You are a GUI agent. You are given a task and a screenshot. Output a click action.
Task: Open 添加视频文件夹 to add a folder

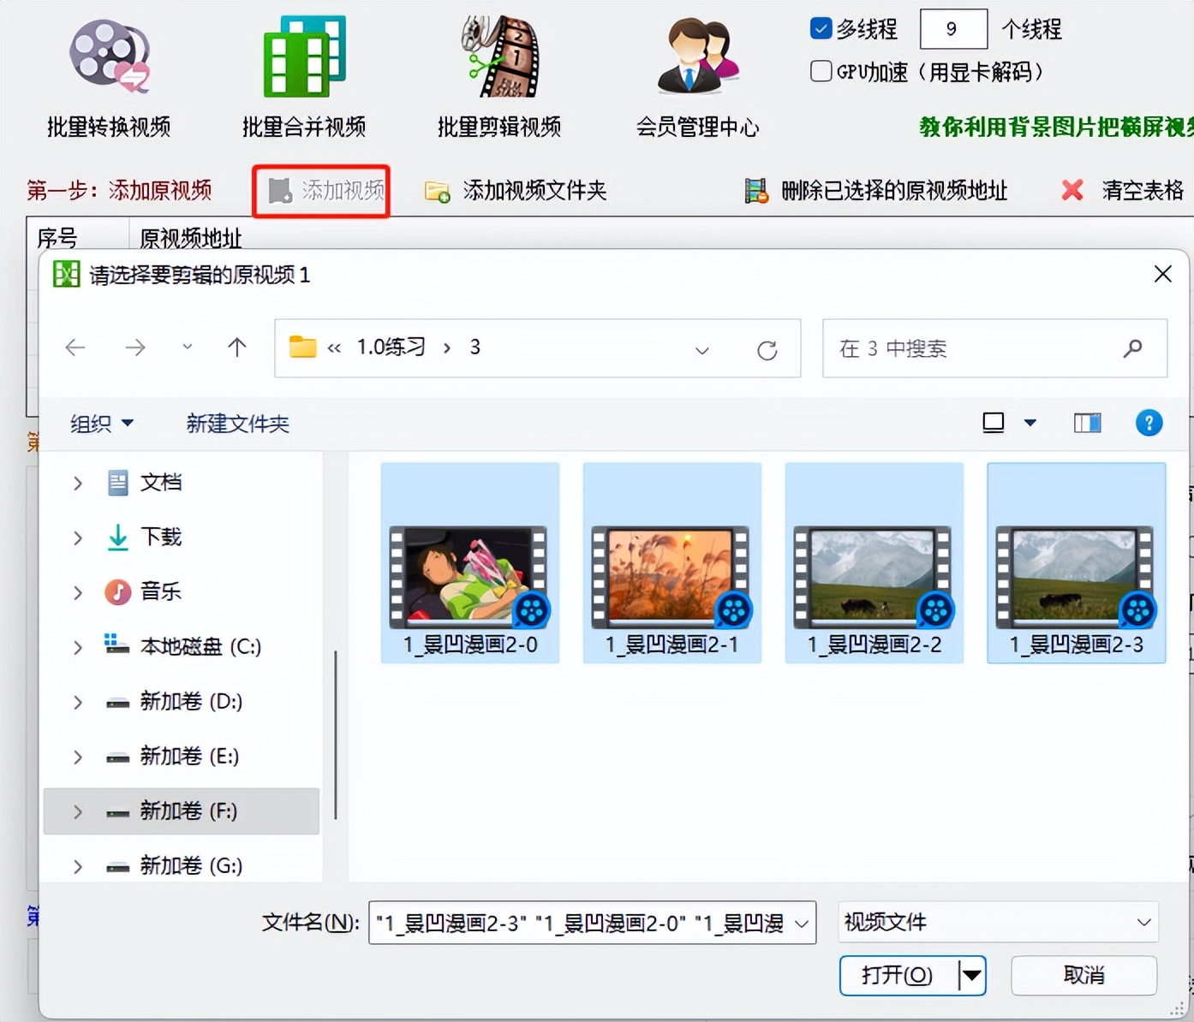pos(514,191)
